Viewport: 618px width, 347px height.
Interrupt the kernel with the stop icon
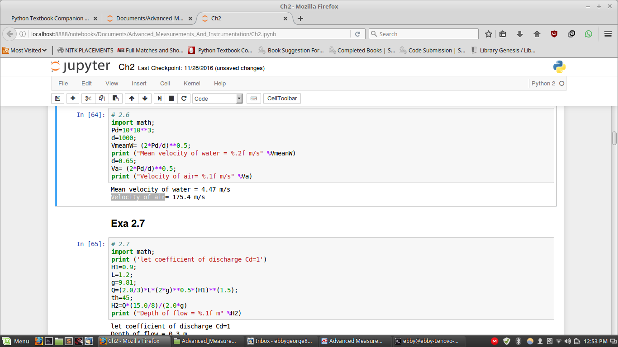(171, 98)
